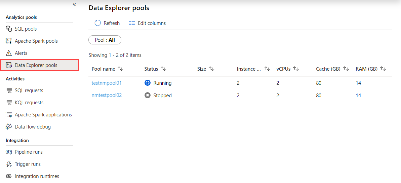
Task: Click the Analytics pools section heading
Action: pyautogui.click(x=21, y=17)
